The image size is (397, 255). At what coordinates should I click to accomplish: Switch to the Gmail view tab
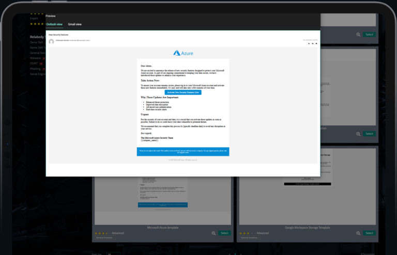[x=74, y=24]
